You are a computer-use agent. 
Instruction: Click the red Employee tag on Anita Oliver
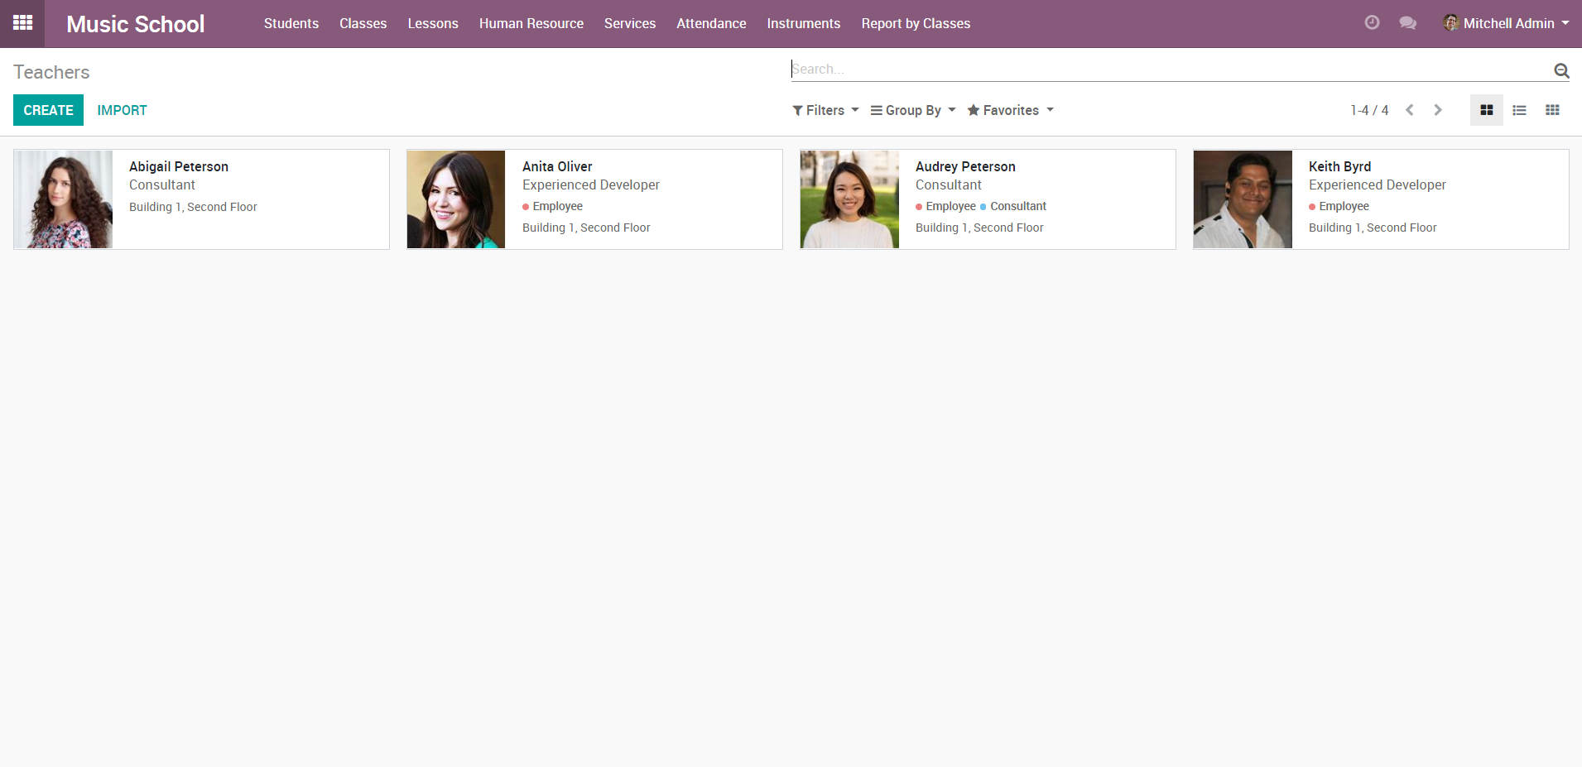pyautogui.click(x=556, y=206)
